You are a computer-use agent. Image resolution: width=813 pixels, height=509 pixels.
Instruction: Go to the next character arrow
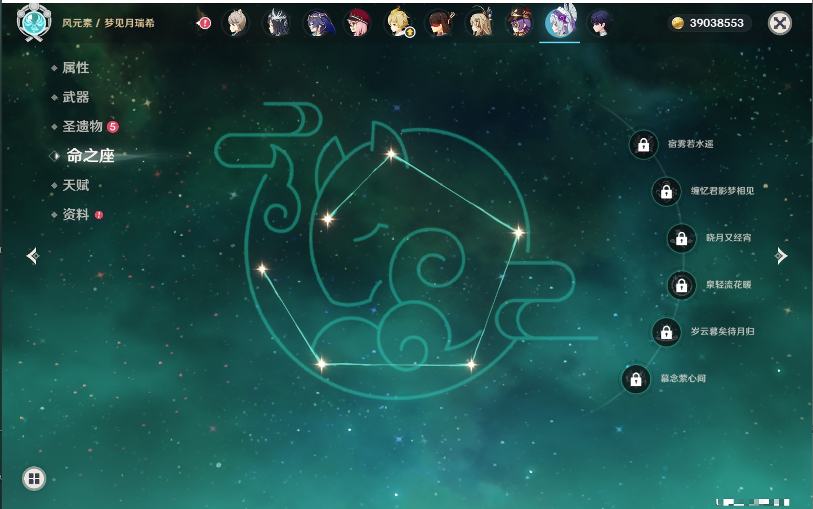(781, 256)
